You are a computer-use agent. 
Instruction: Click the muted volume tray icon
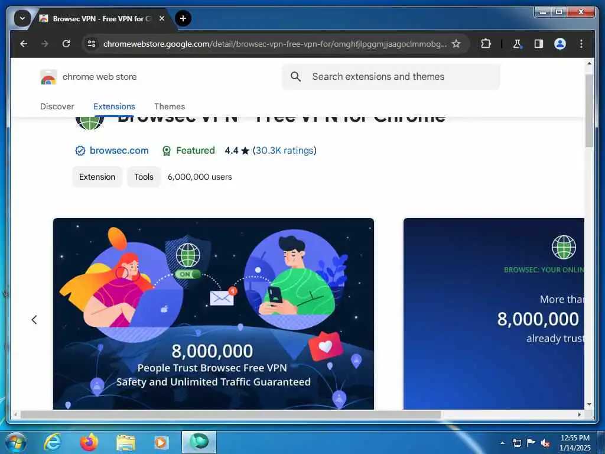(545, 443)
